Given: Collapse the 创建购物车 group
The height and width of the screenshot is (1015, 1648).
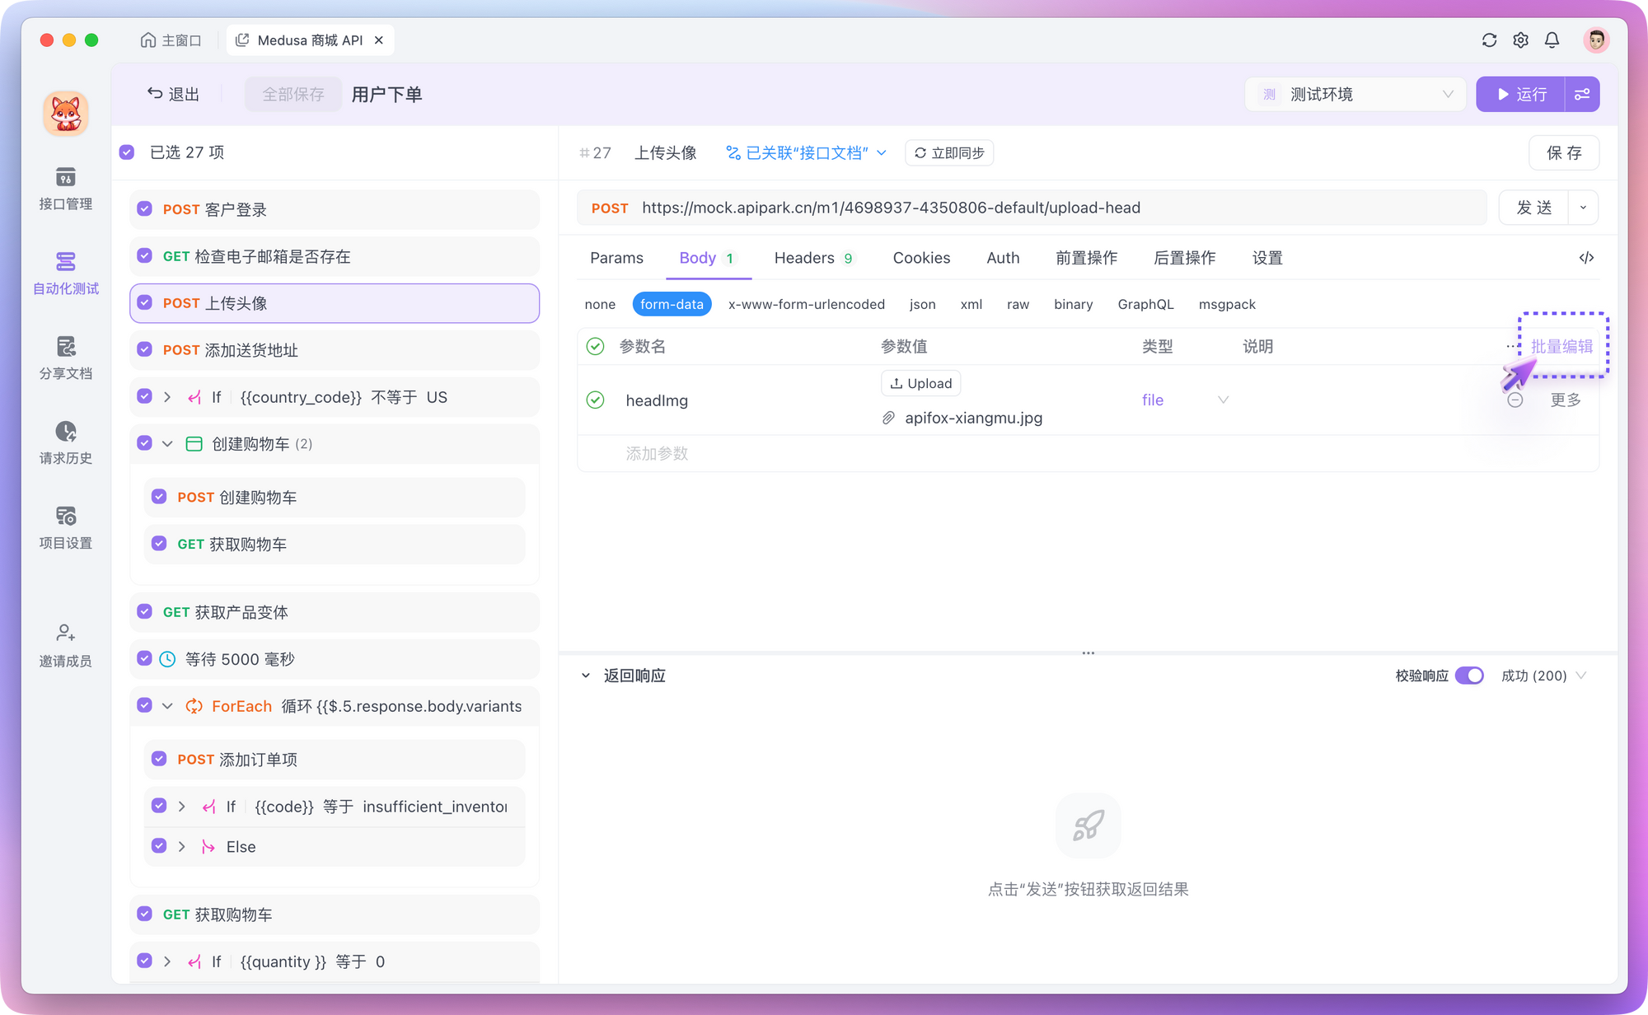Looking at the screenshot, I should point(167,444).
